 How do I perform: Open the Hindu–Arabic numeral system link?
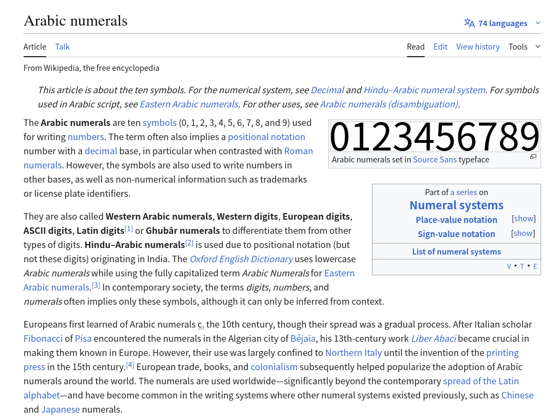[x=424, y=90]
